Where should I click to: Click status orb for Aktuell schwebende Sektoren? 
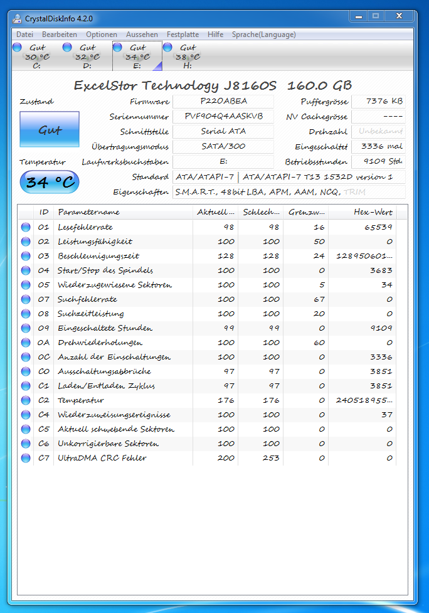[x=26, y=429]
